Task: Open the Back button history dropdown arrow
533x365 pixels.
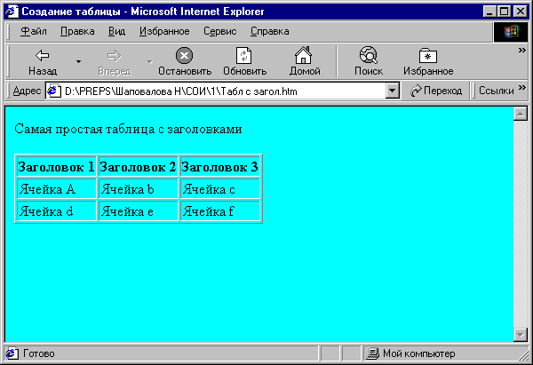Action: click(x=78, y=62)
